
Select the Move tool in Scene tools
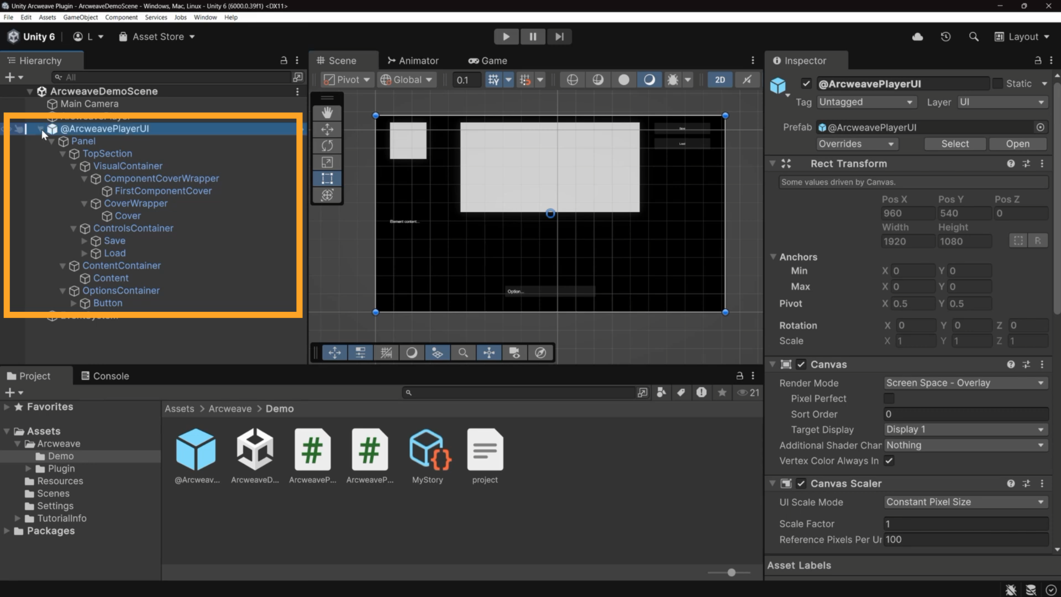tap(327, 129)
